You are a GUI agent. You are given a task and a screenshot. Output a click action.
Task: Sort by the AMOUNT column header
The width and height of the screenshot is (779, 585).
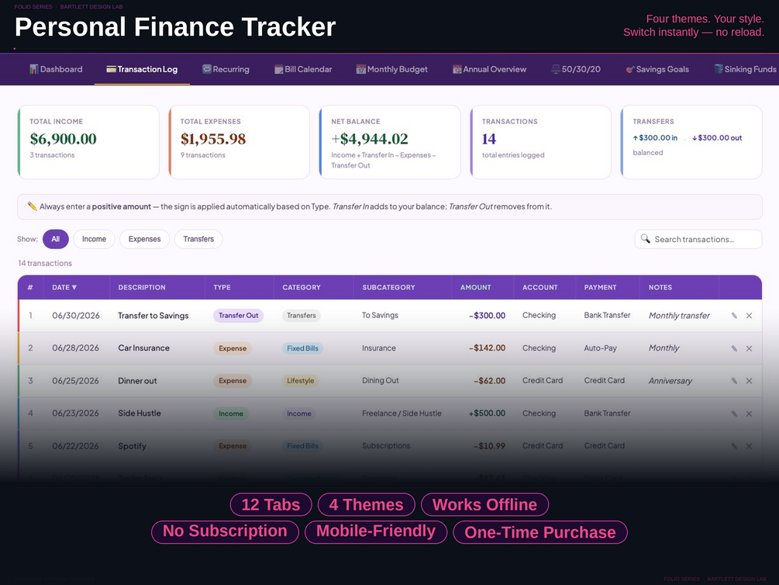pos(475,288)
